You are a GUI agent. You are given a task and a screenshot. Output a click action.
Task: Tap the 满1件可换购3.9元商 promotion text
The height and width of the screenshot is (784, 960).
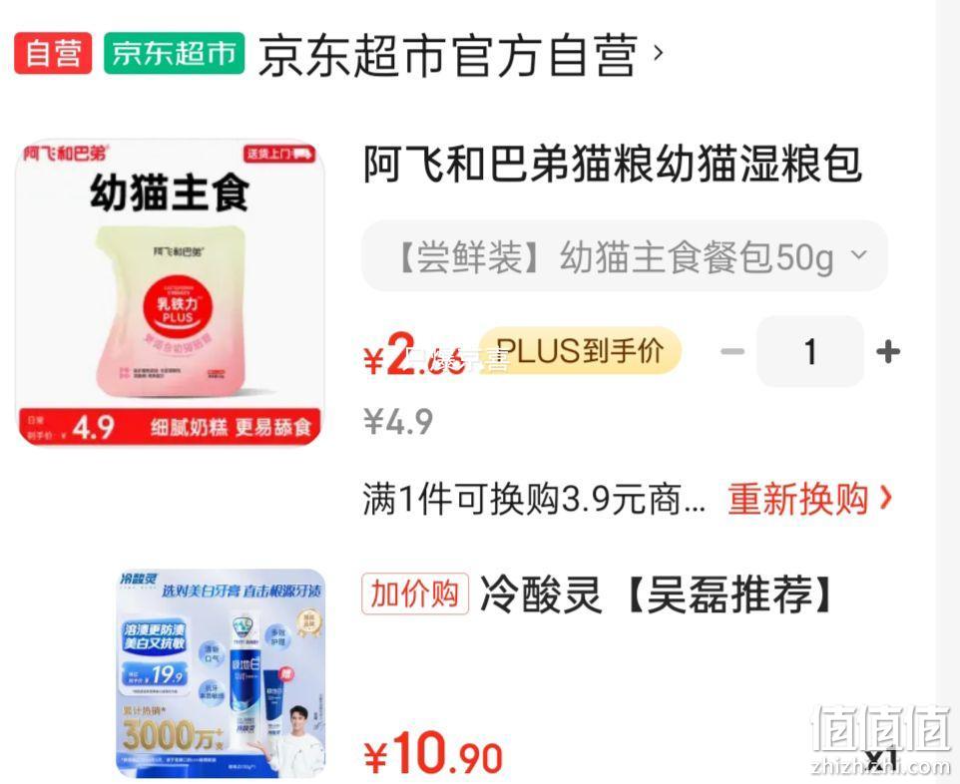click(x=534, y=499)
